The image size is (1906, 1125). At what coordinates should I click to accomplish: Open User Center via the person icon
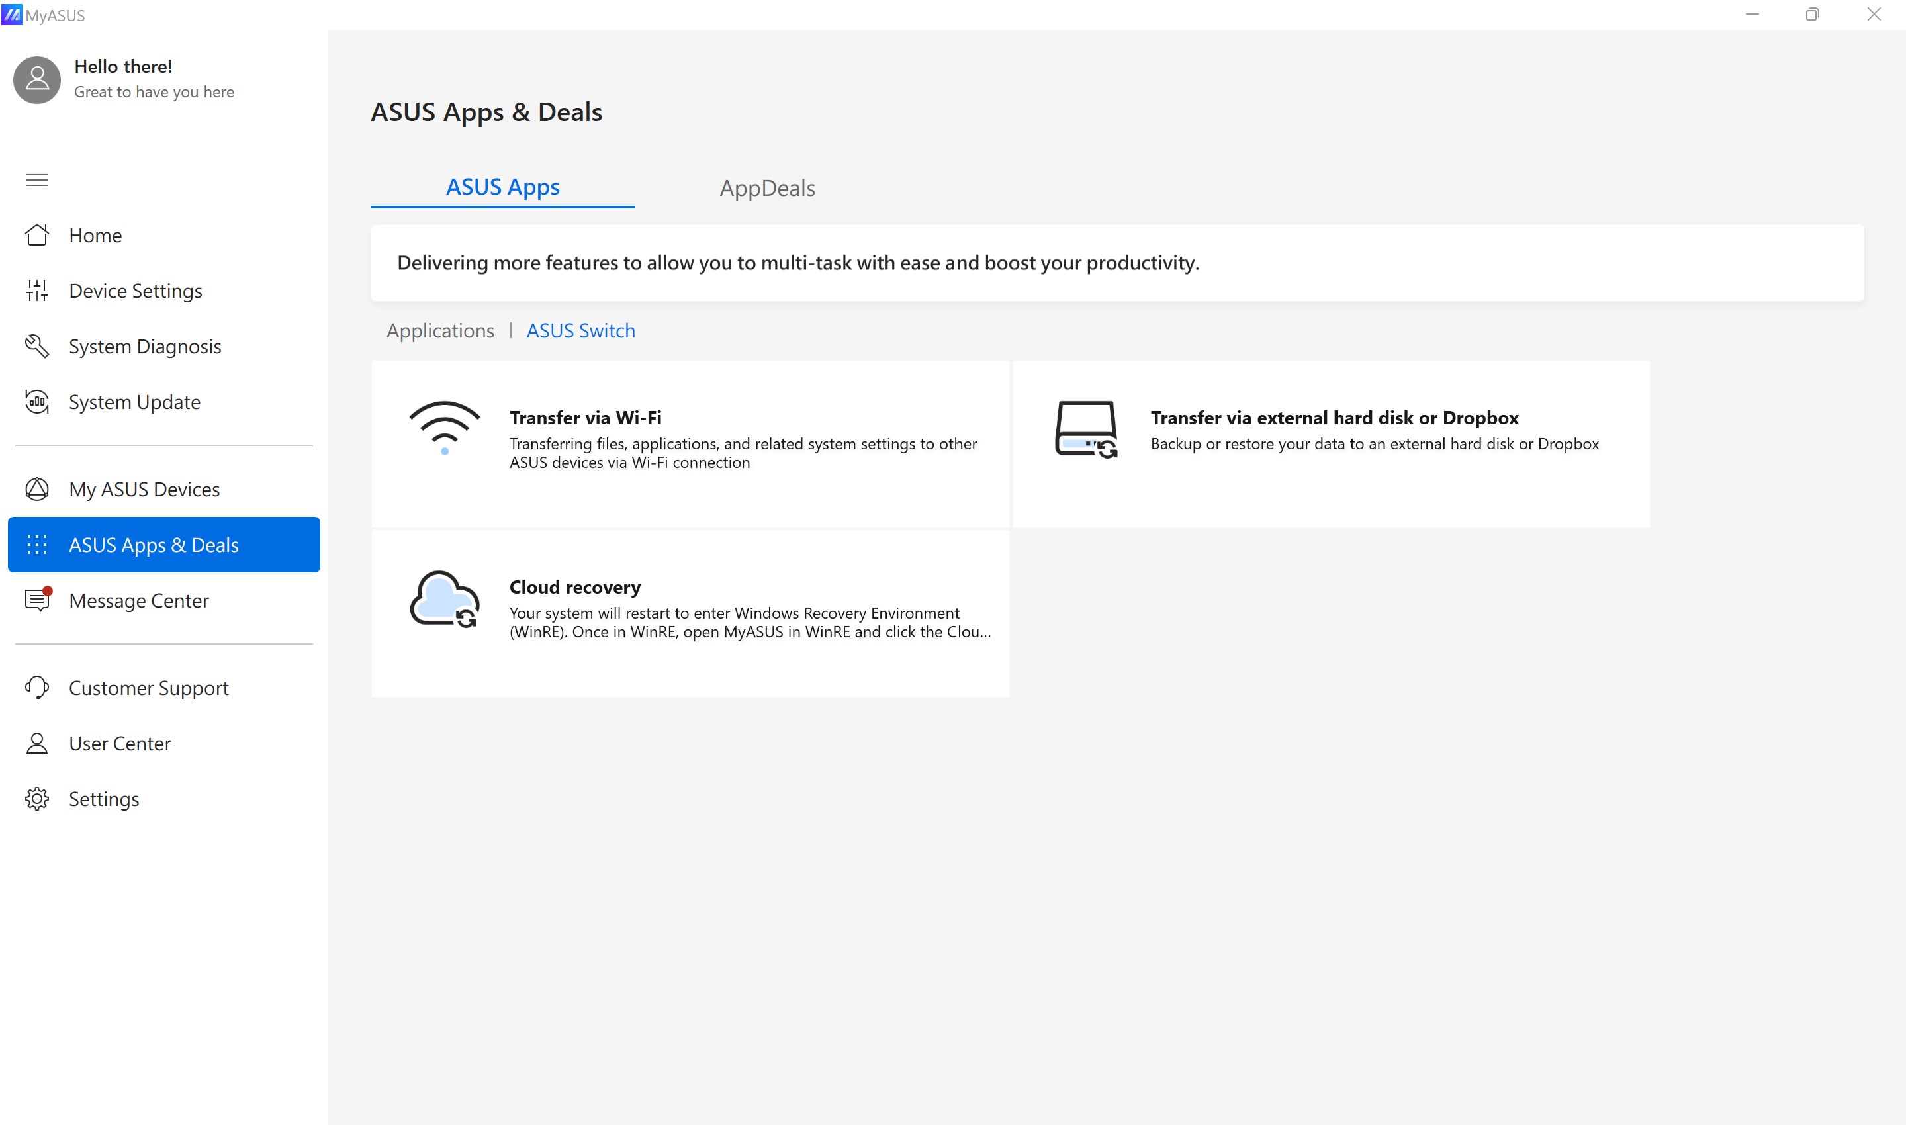(37, 743)
